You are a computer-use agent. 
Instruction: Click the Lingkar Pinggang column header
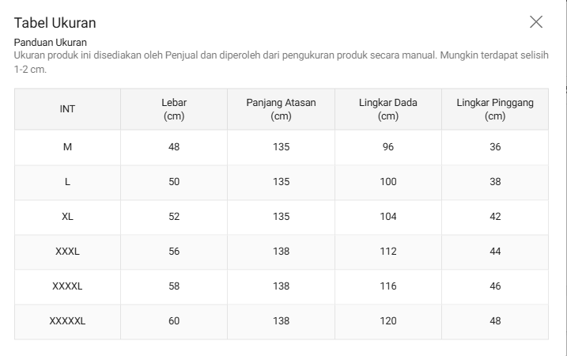495,109
